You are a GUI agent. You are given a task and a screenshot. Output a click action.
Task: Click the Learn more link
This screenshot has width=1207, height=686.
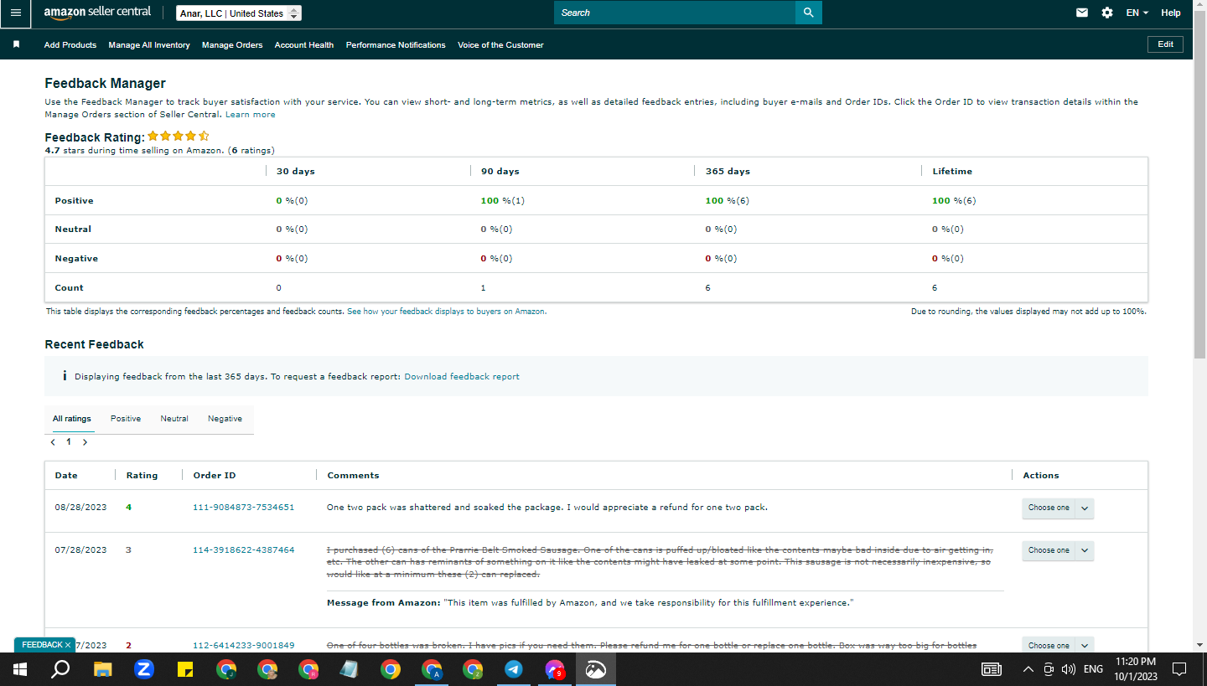[250, 115]
